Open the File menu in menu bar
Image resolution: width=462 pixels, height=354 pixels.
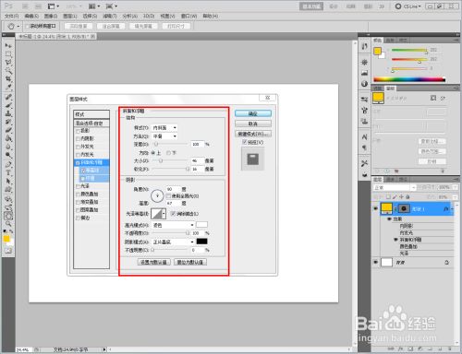pos(11,16)
